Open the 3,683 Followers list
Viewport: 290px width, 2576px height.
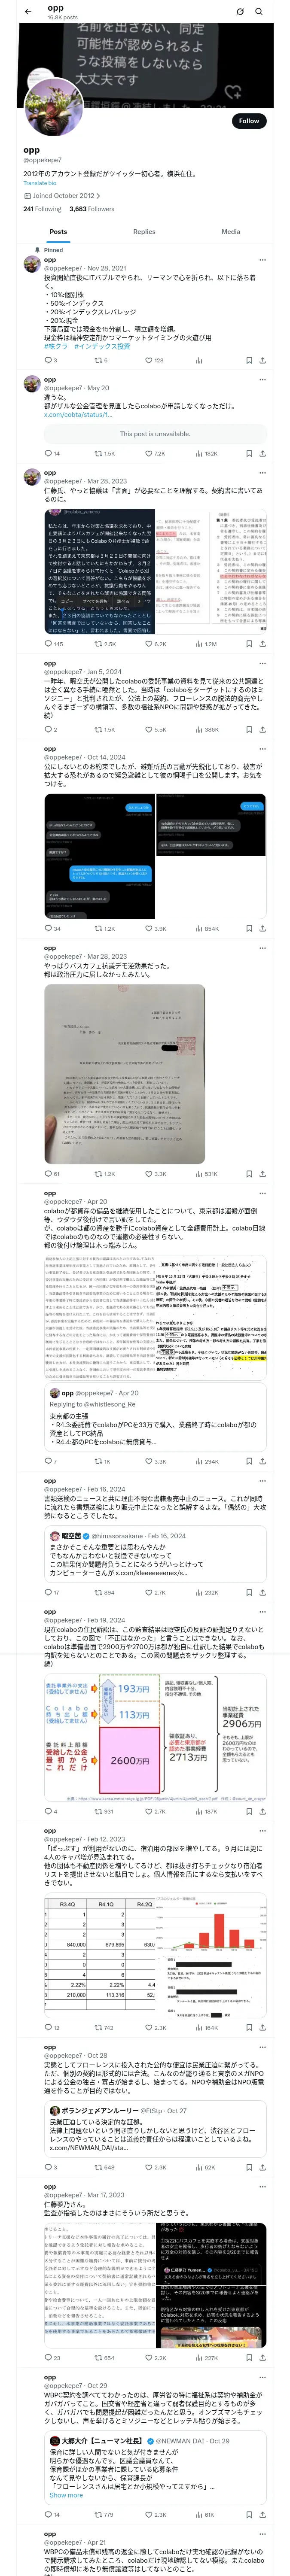pyautogui.click(x=92, y=209)
